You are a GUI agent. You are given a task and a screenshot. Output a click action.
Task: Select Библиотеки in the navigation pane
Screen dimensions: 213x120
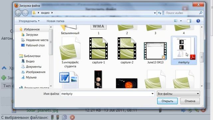pyautogui.click(x=32, y=56)
